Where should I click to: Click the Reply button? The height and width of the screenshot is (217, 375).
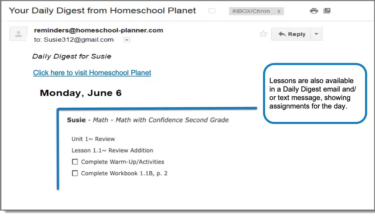pos(291,34)
